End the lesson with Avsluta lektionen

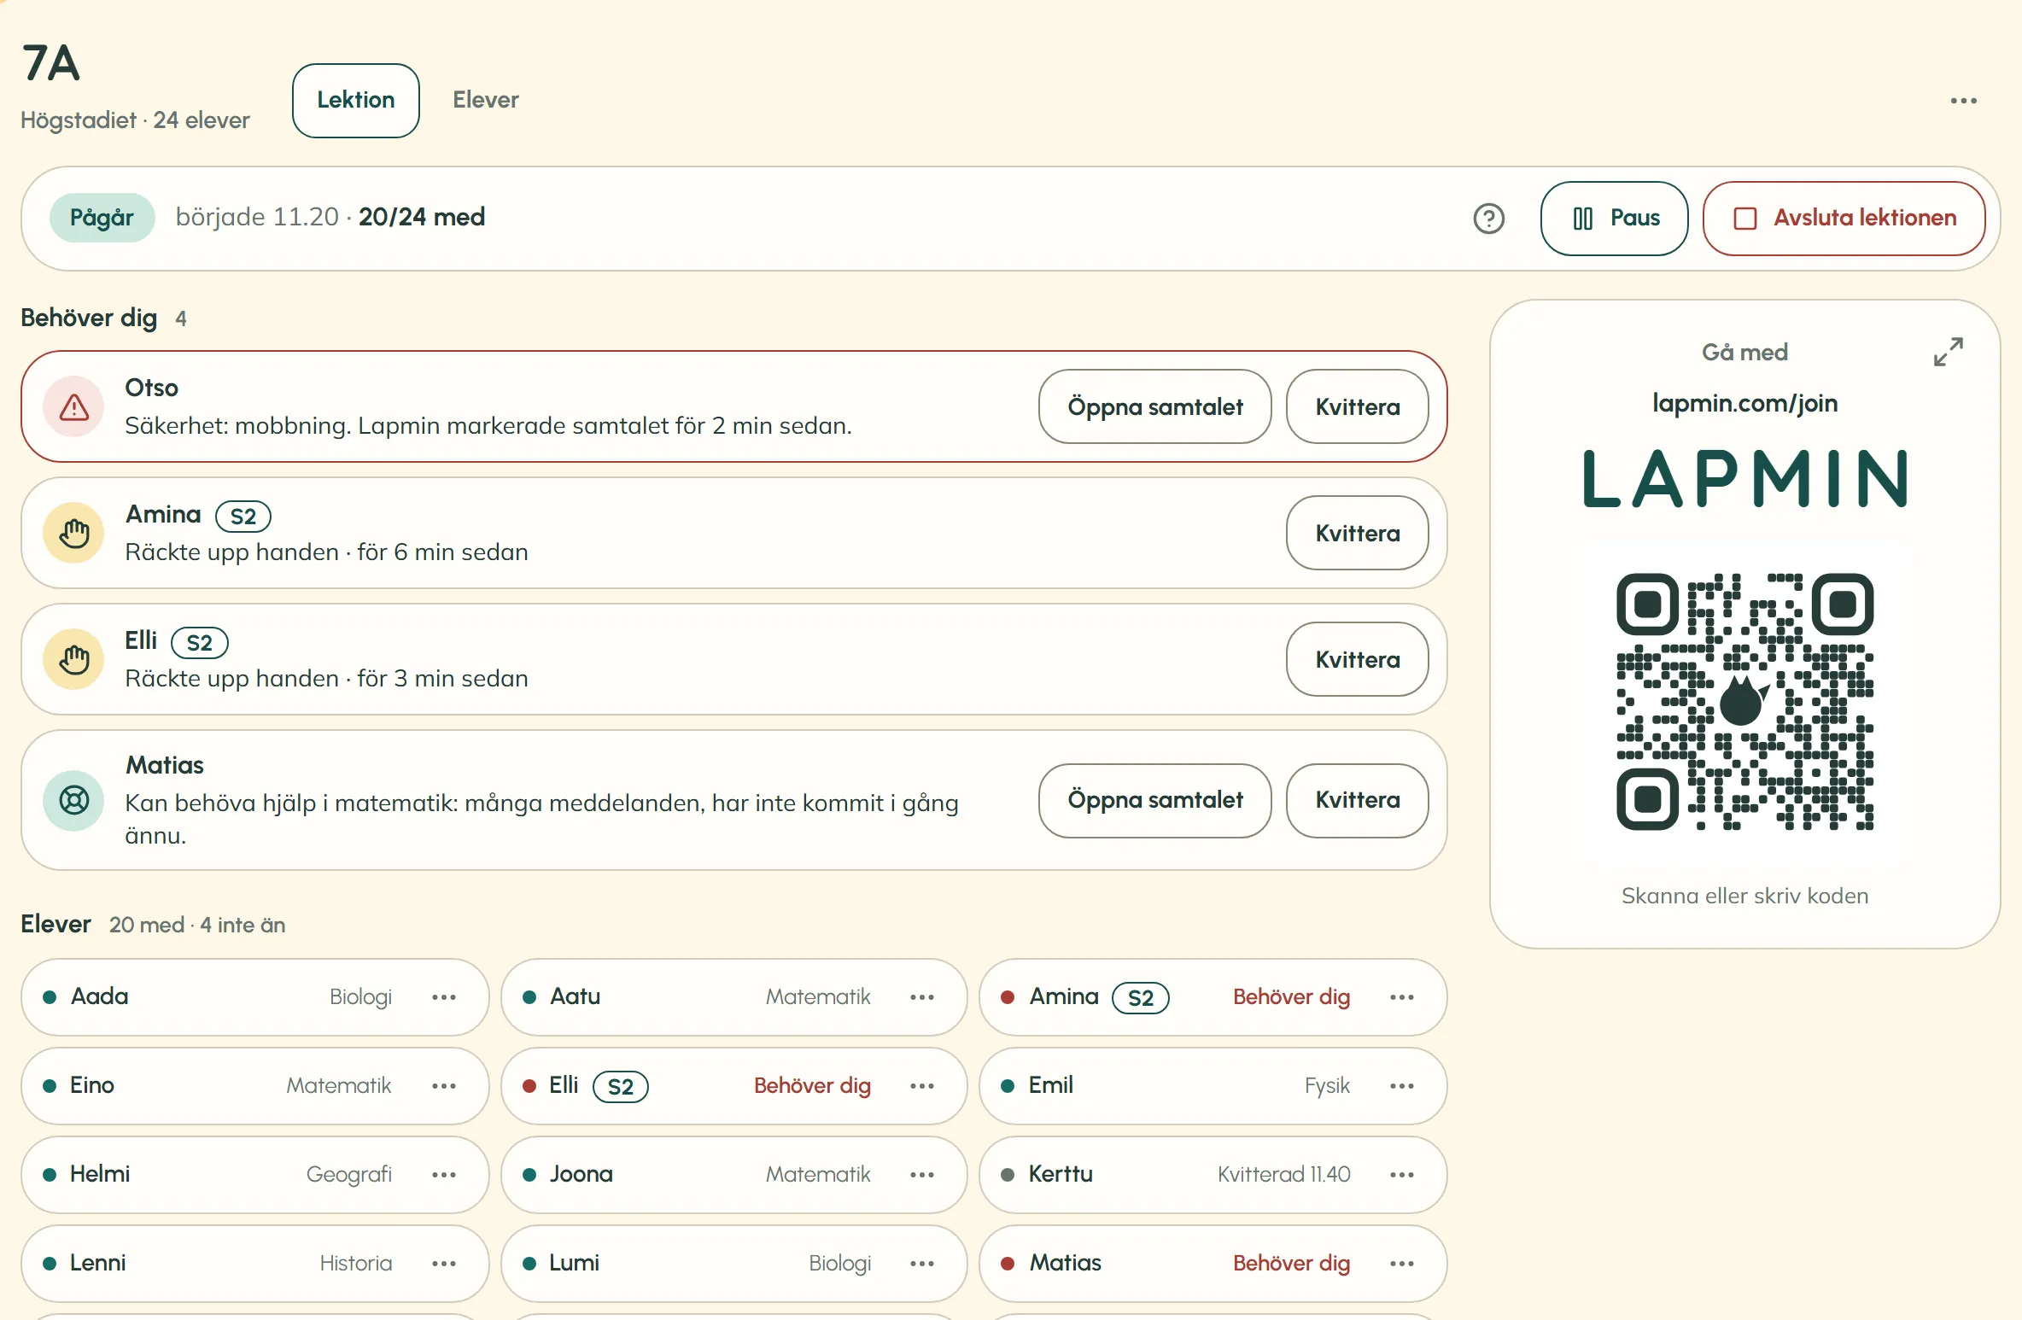pos(1844,219)
